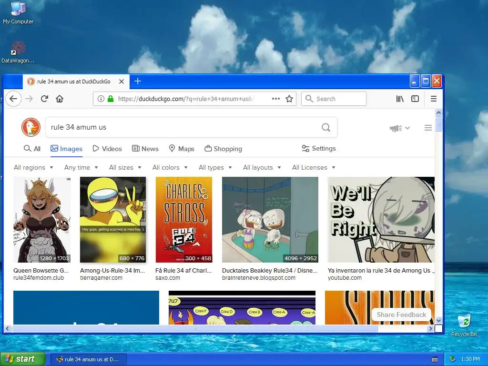Click the network tray icon
This screenshot has width=488, height=366.
coord(453,359)
